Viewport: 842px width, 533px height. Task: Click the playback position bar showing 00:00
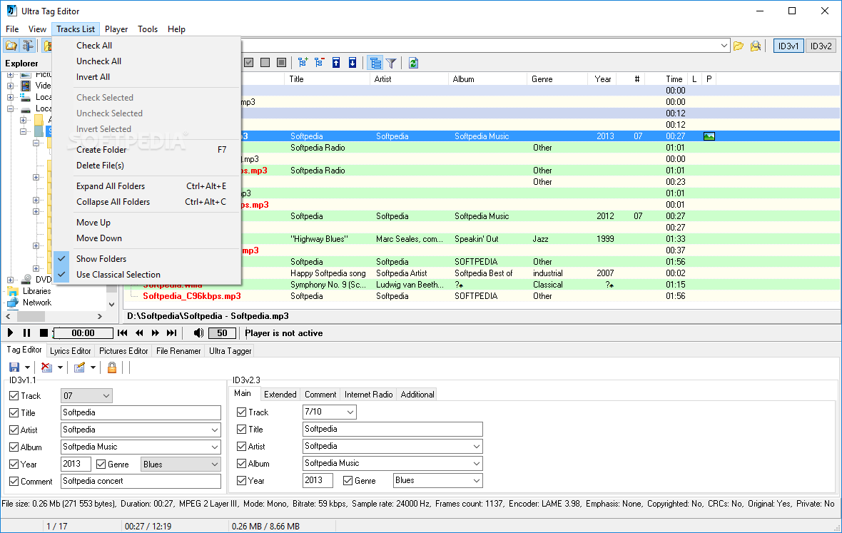point(83,333)
